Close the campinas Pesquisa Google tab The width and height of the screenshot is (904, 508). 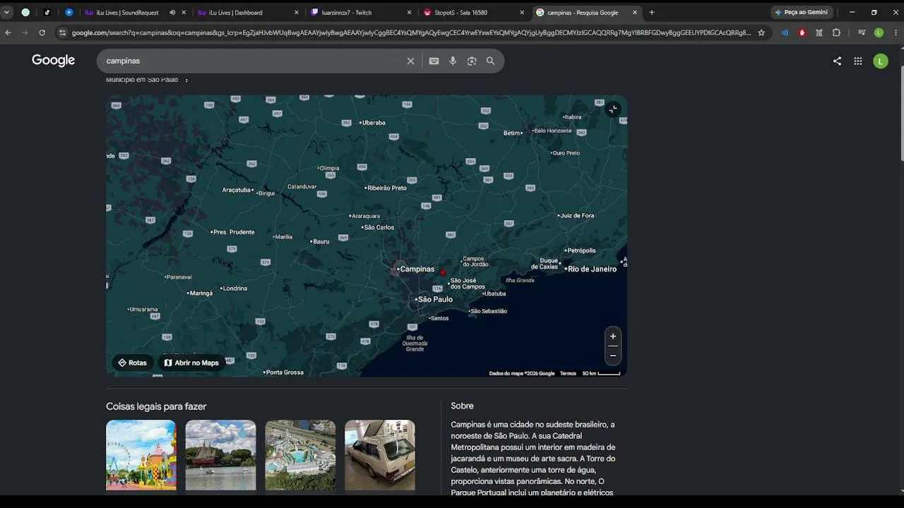tap(635, 12)
